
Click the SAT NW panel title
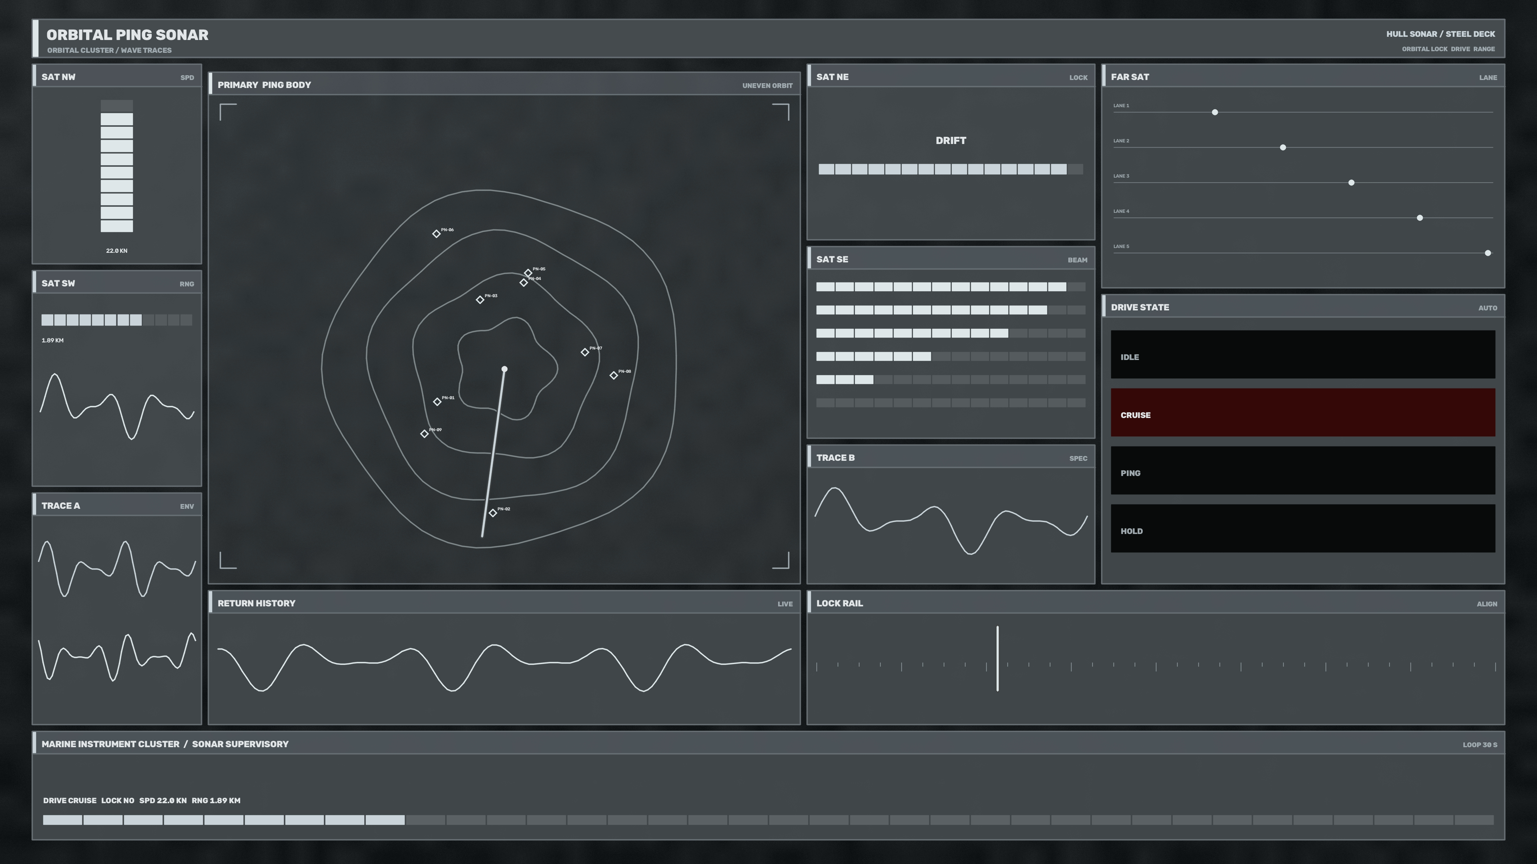[58, 77]
